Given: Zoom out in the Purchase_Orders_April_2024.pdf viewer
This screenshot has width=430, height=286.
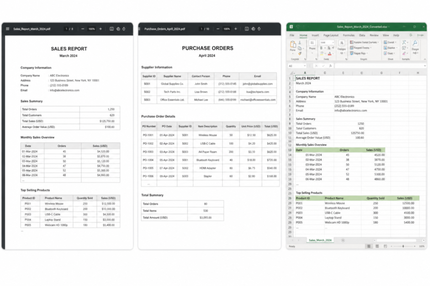Looking at the screenshot, I should [218, 29].
